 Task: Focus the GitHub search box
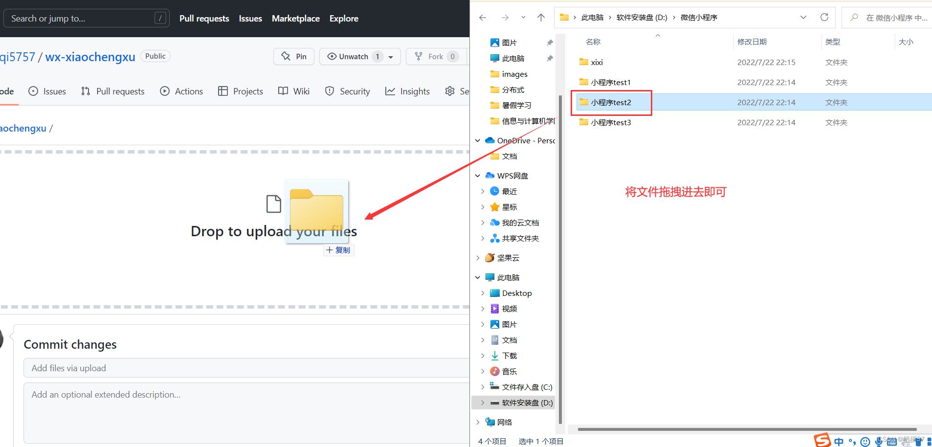[87, 18]
